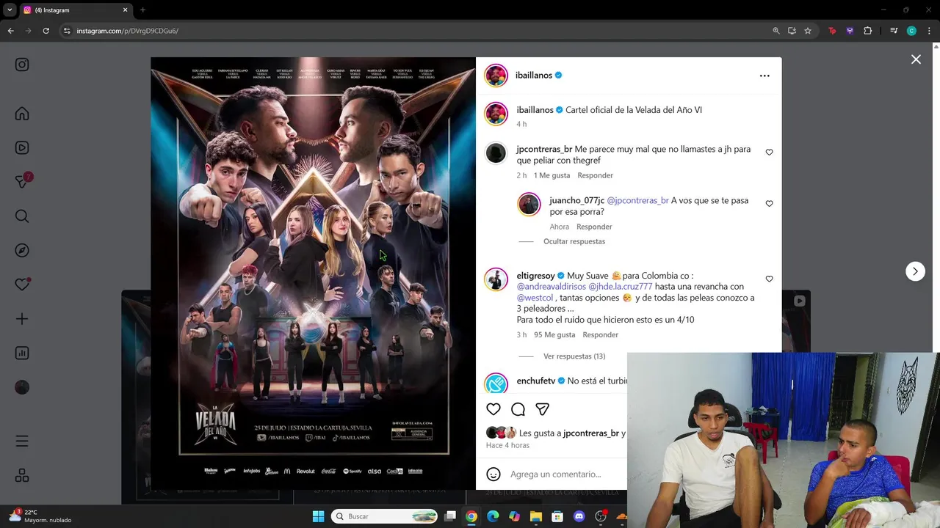Click the Chrome zoom magnifier icon
This screenshot has height=528, width=940.
tap(775, 31)
